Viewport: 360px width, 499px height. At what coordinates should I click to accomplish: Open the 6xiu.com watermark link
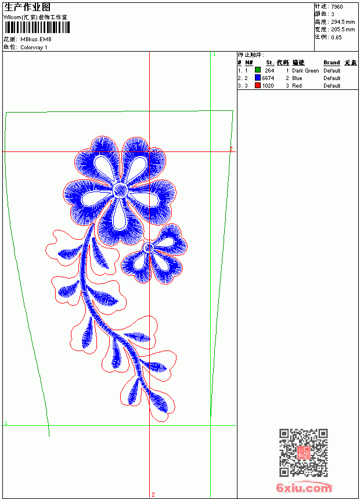tap(304, 487)
